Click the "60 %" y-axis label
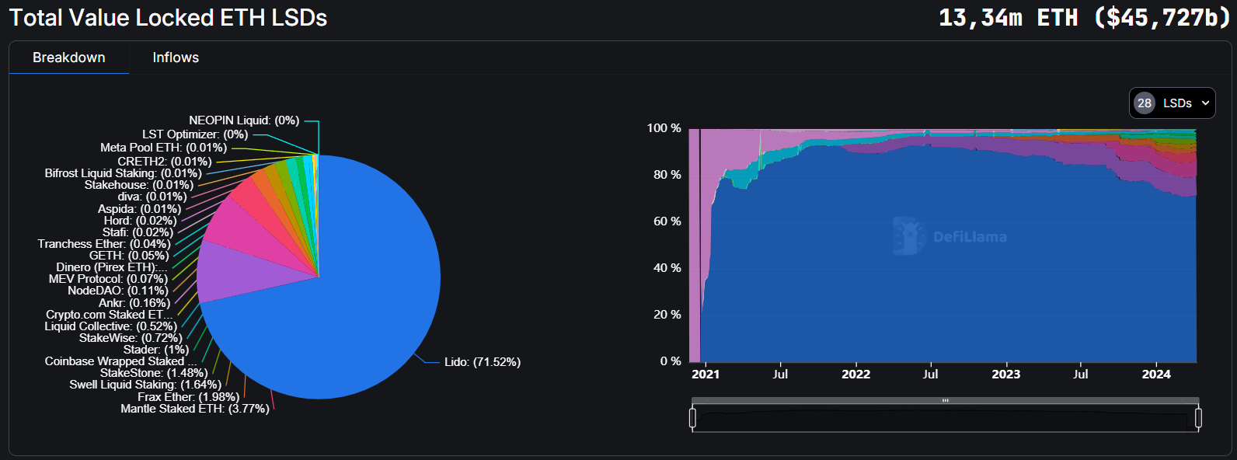 pos(667,221)
